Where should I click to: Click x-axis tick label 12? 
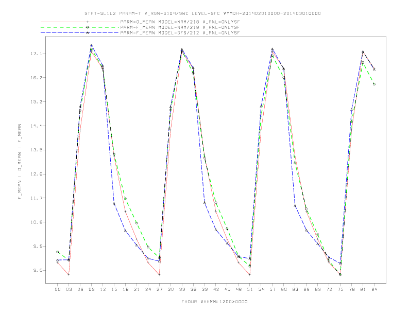tap(103, 289)
